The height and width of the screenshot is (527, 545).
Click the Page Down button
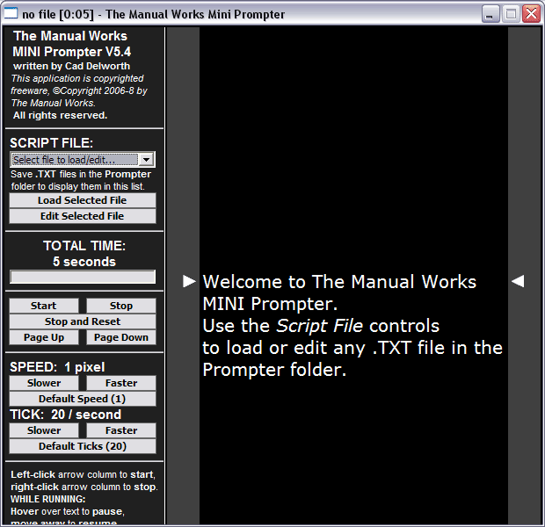(121, 337)
